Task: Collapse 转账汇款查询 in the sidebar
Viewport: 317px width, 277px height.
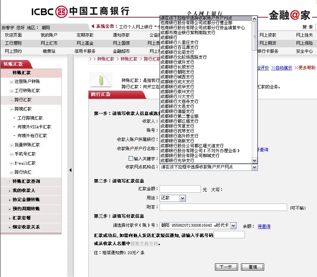Action: click(x=10, y=182)
